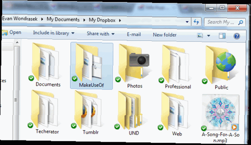Click the navigation pane scrollbar thumb
Viewport: 251px width, 145px height.
coord(16,93)
